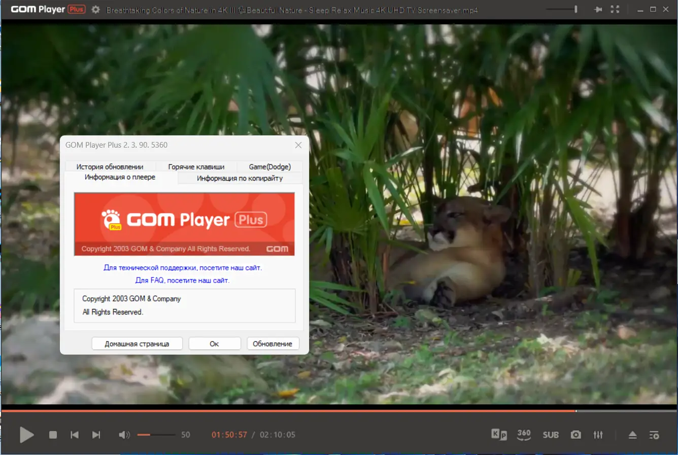This screenshot has width=678, height=455.
Task: Pin the player window always on top
Action: click(598, 10)
